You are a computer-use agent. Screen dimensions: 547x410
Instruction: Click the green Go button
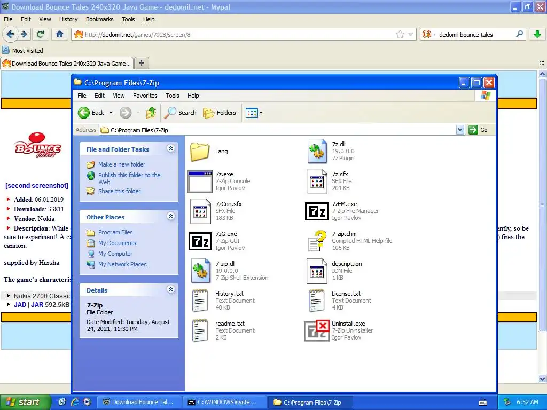[x=478, y=130]
